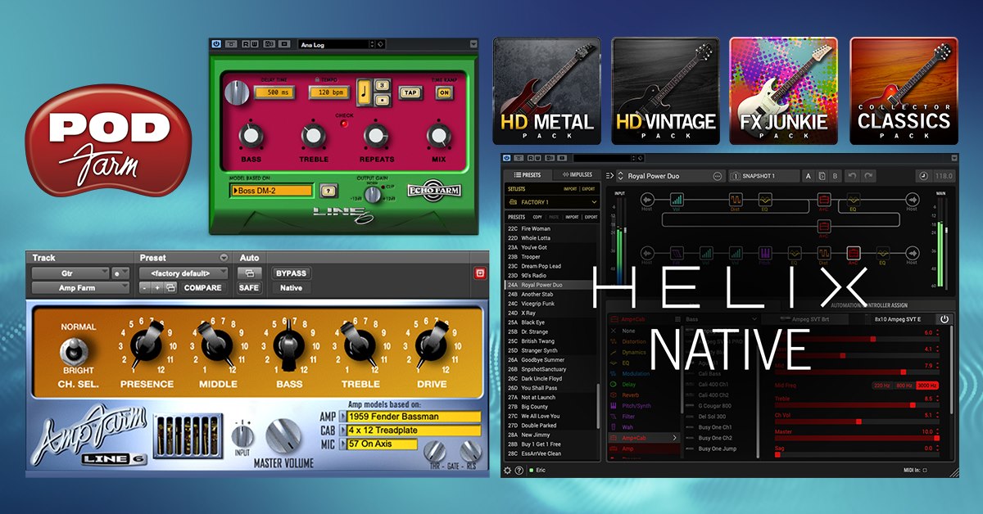
Task: Open the Amp Farm insert selector dropdown
Action: click(80, 288)
